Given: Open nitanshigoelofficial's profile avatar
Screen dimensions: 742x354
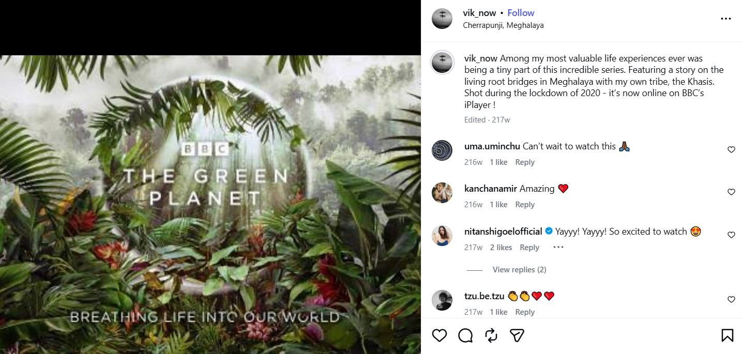Looking at the screenshot, I should (x=442, y=236).
